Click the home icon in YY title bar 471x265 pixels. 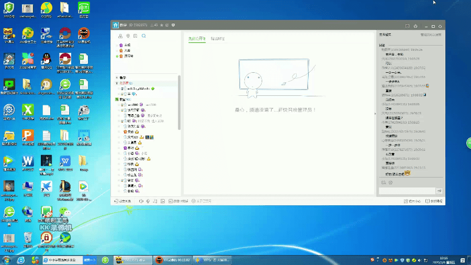tap(116, 25)
